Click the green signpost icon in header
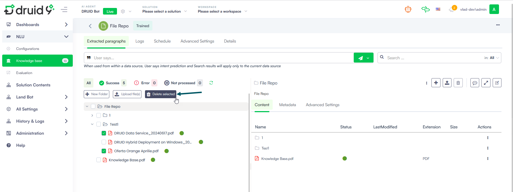 tap(425, 10)
